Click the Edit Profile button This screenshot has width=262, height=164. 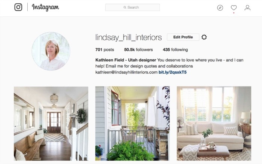[x=183, y=37]
